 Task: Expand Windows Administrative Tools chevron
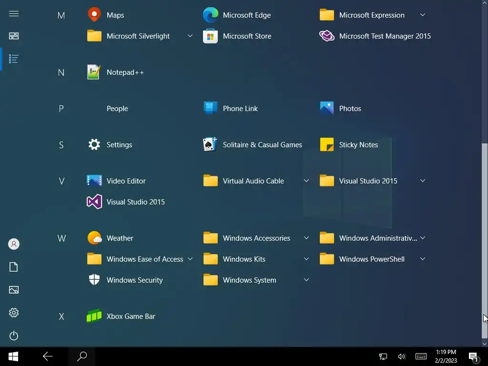pos(423,238)
